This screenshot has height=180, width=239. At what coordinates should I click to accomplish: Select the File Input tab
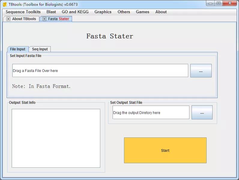pyautogui.click(x=18, y=49)
